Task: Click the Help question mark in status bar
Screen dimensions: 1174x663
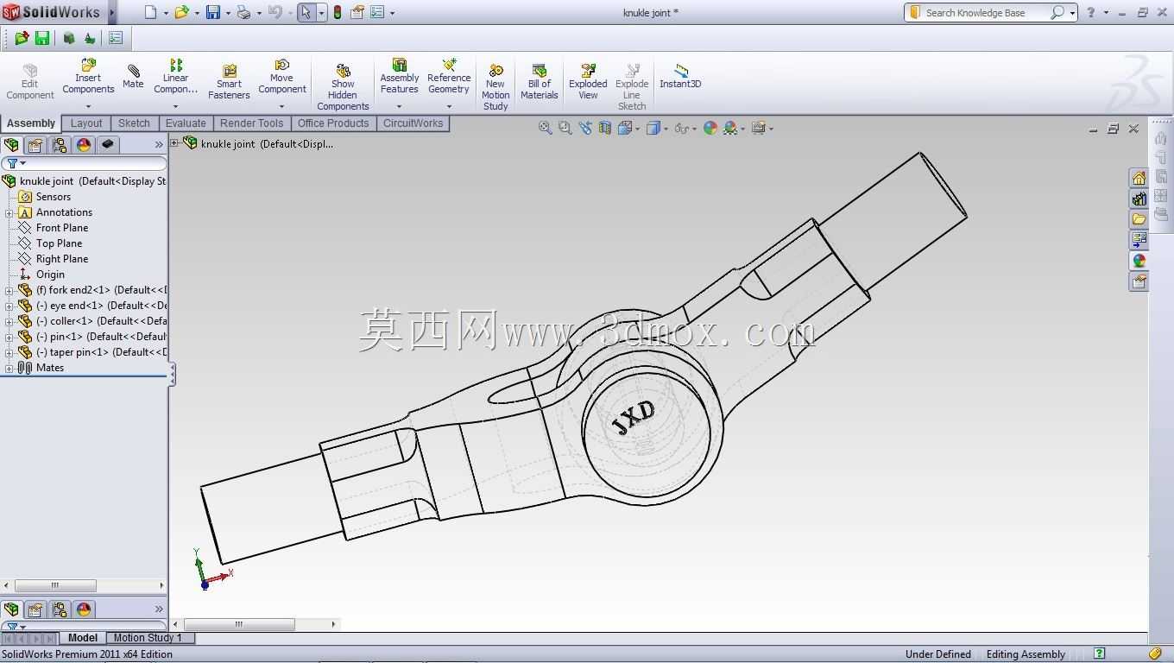Action: 1099,654
